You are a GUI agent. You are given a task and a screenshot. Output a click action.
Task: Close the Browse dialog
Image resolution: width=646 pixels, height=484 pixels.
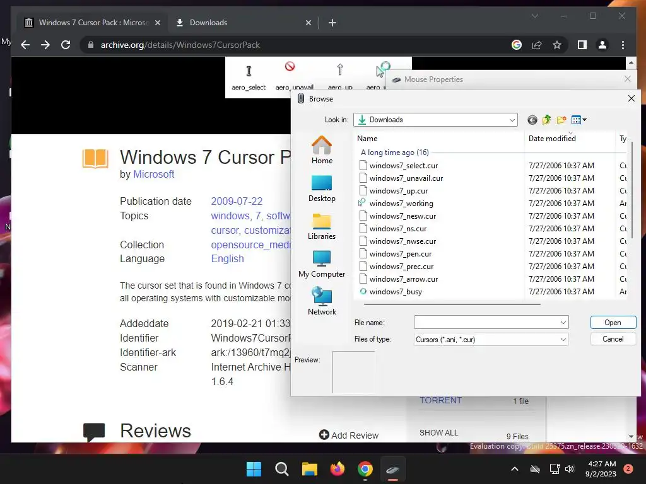coord(631,98)
